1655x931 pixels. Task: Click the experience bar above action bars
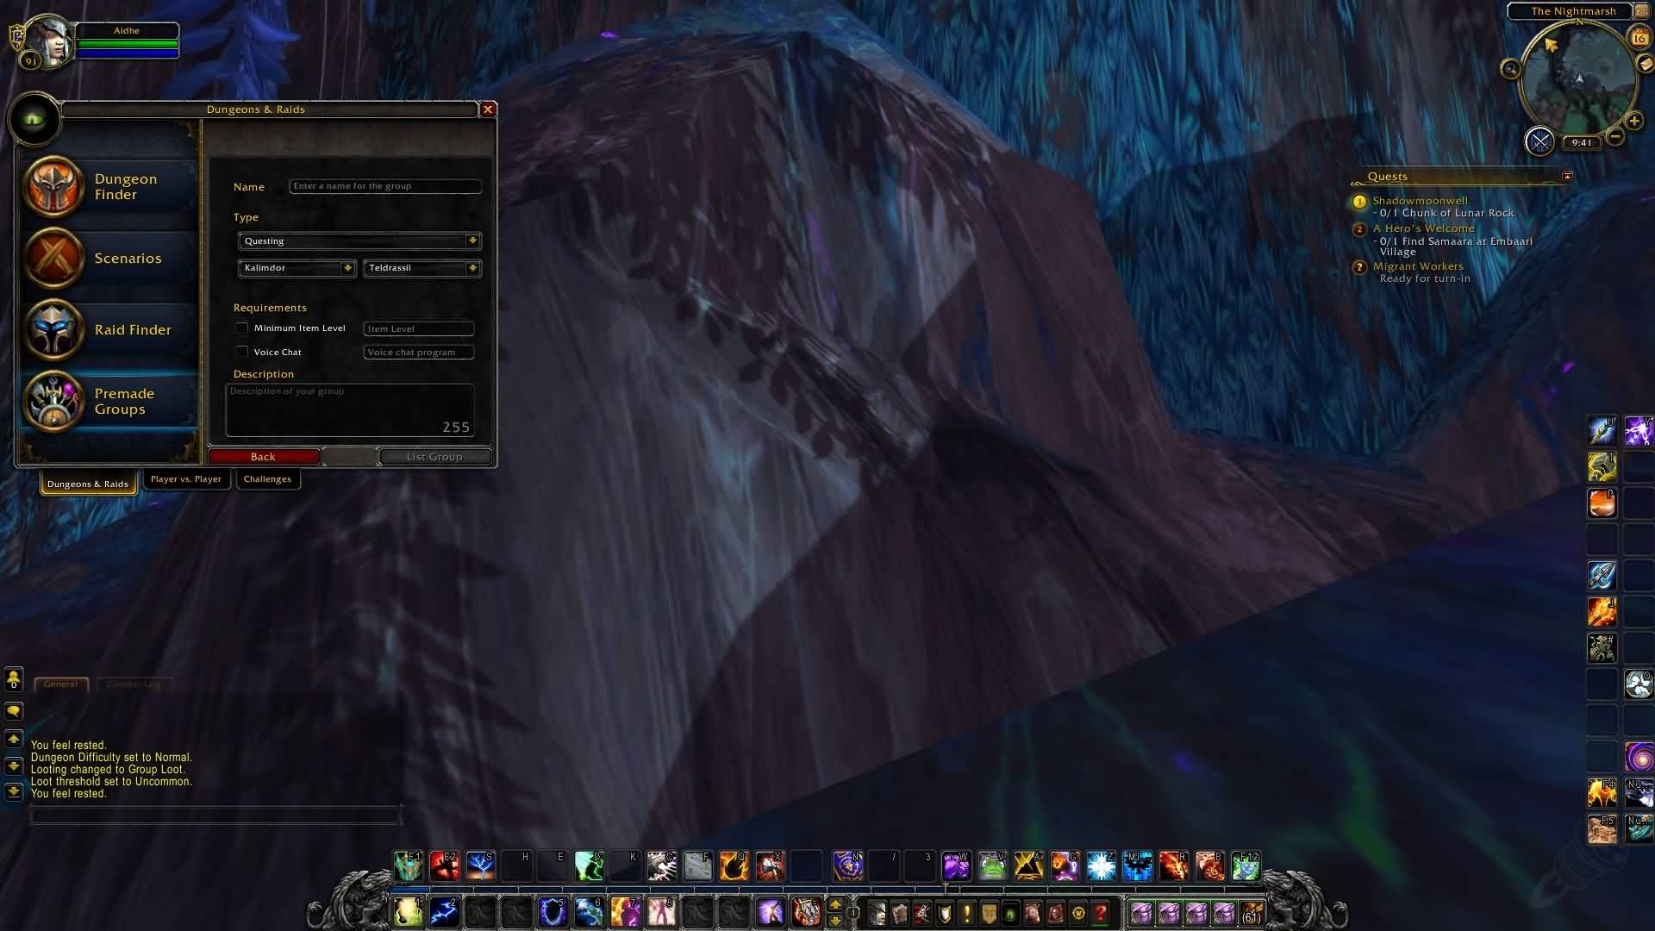coord(827,890)
